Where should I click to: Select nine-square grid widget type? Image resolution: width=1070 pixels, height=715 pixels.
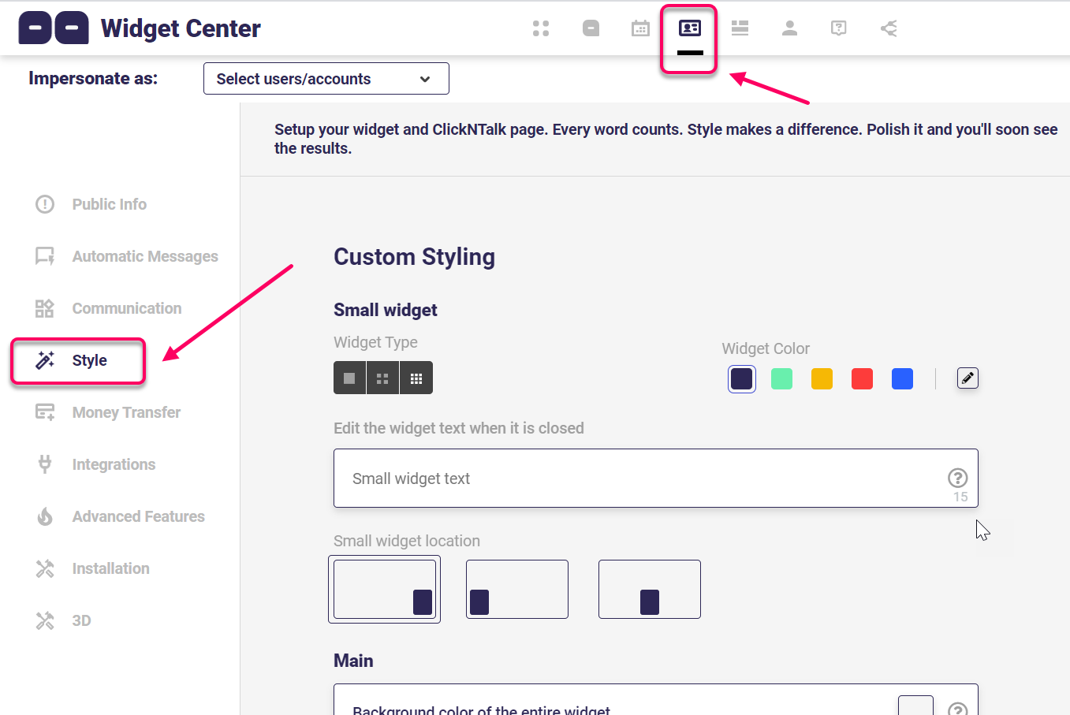click(416, 378)
